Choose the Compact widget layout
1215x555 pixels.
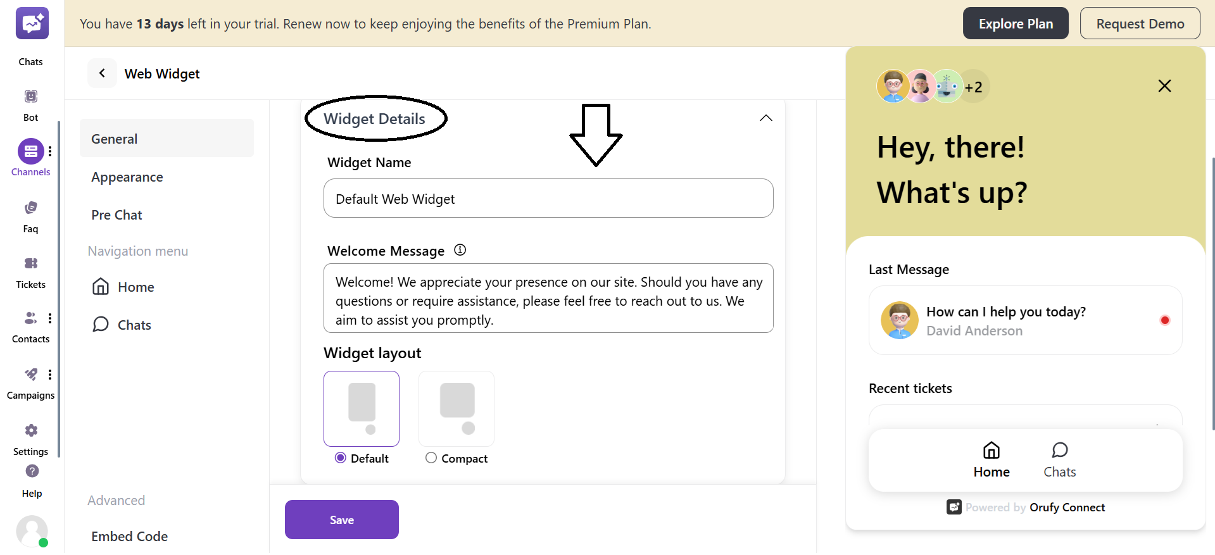coord(431,458)
